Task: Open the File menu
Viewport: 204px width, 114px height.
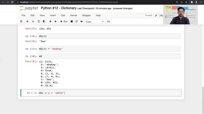Action: (x=23, y=16)
